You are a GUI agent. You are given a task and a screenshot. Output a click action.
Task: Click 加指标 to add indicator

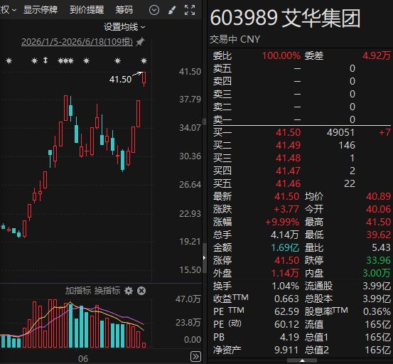(x=78, y=291)
